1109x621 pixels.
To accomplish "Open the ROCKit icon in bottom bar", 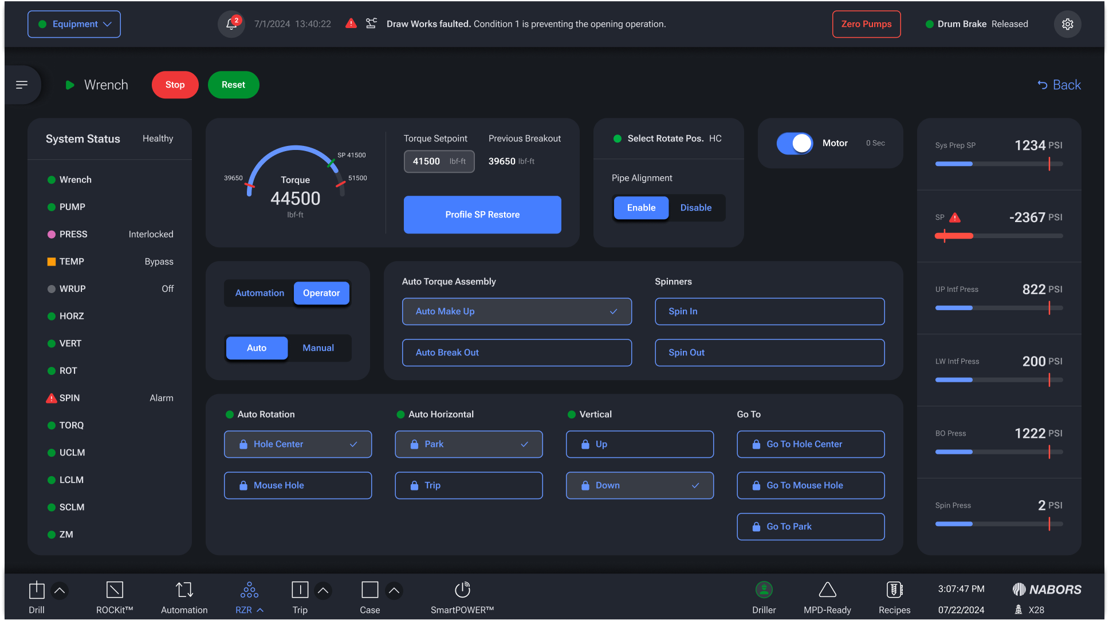I will click(115, 590).
